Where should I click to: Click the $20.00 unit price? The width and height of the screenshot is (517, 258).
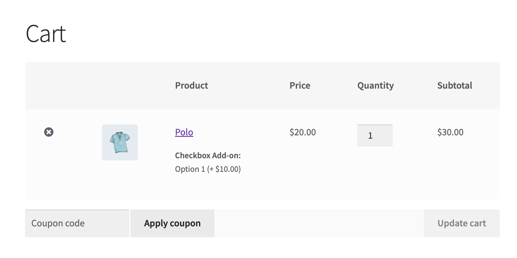pos(303,132)
